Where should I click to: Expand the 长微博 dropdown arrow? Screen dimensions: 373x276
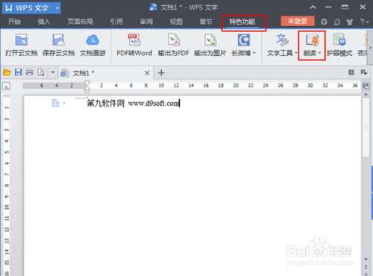click(254, 53)
